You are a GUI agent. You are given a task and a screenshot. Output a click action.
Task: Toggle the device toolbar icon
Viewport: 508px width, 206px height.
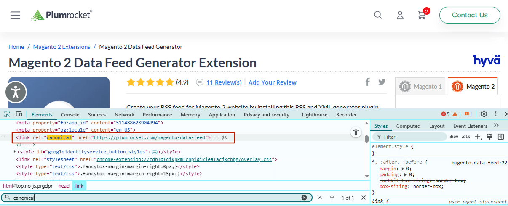pyautogui.click(x=19, y=114)
